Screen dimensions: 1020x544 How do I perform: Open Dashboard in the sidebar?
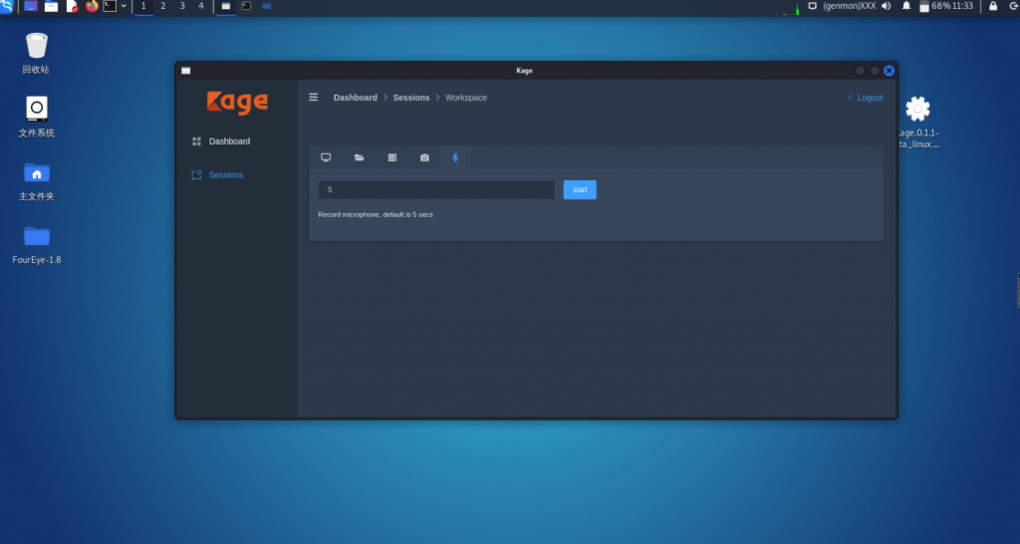point(230,141)
